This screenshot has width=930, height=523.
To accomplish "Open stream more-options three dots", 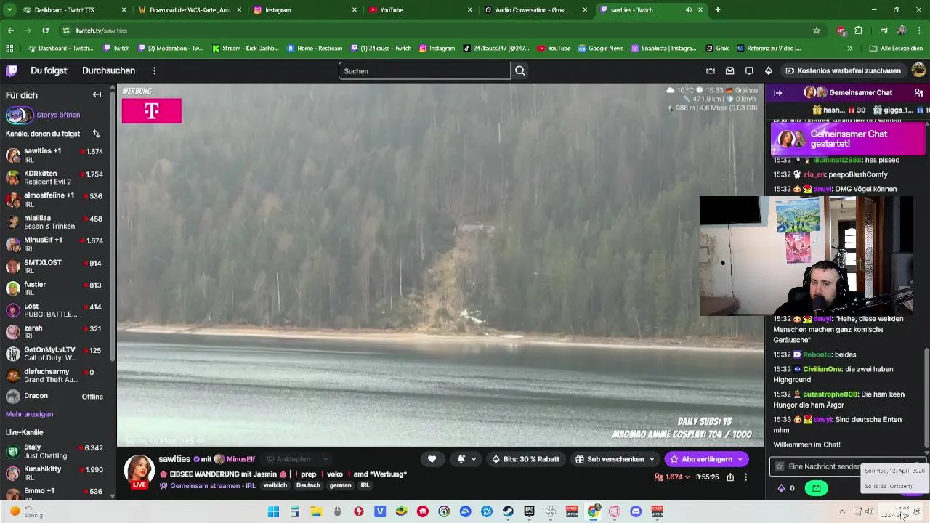I will (x=745, y=477).
